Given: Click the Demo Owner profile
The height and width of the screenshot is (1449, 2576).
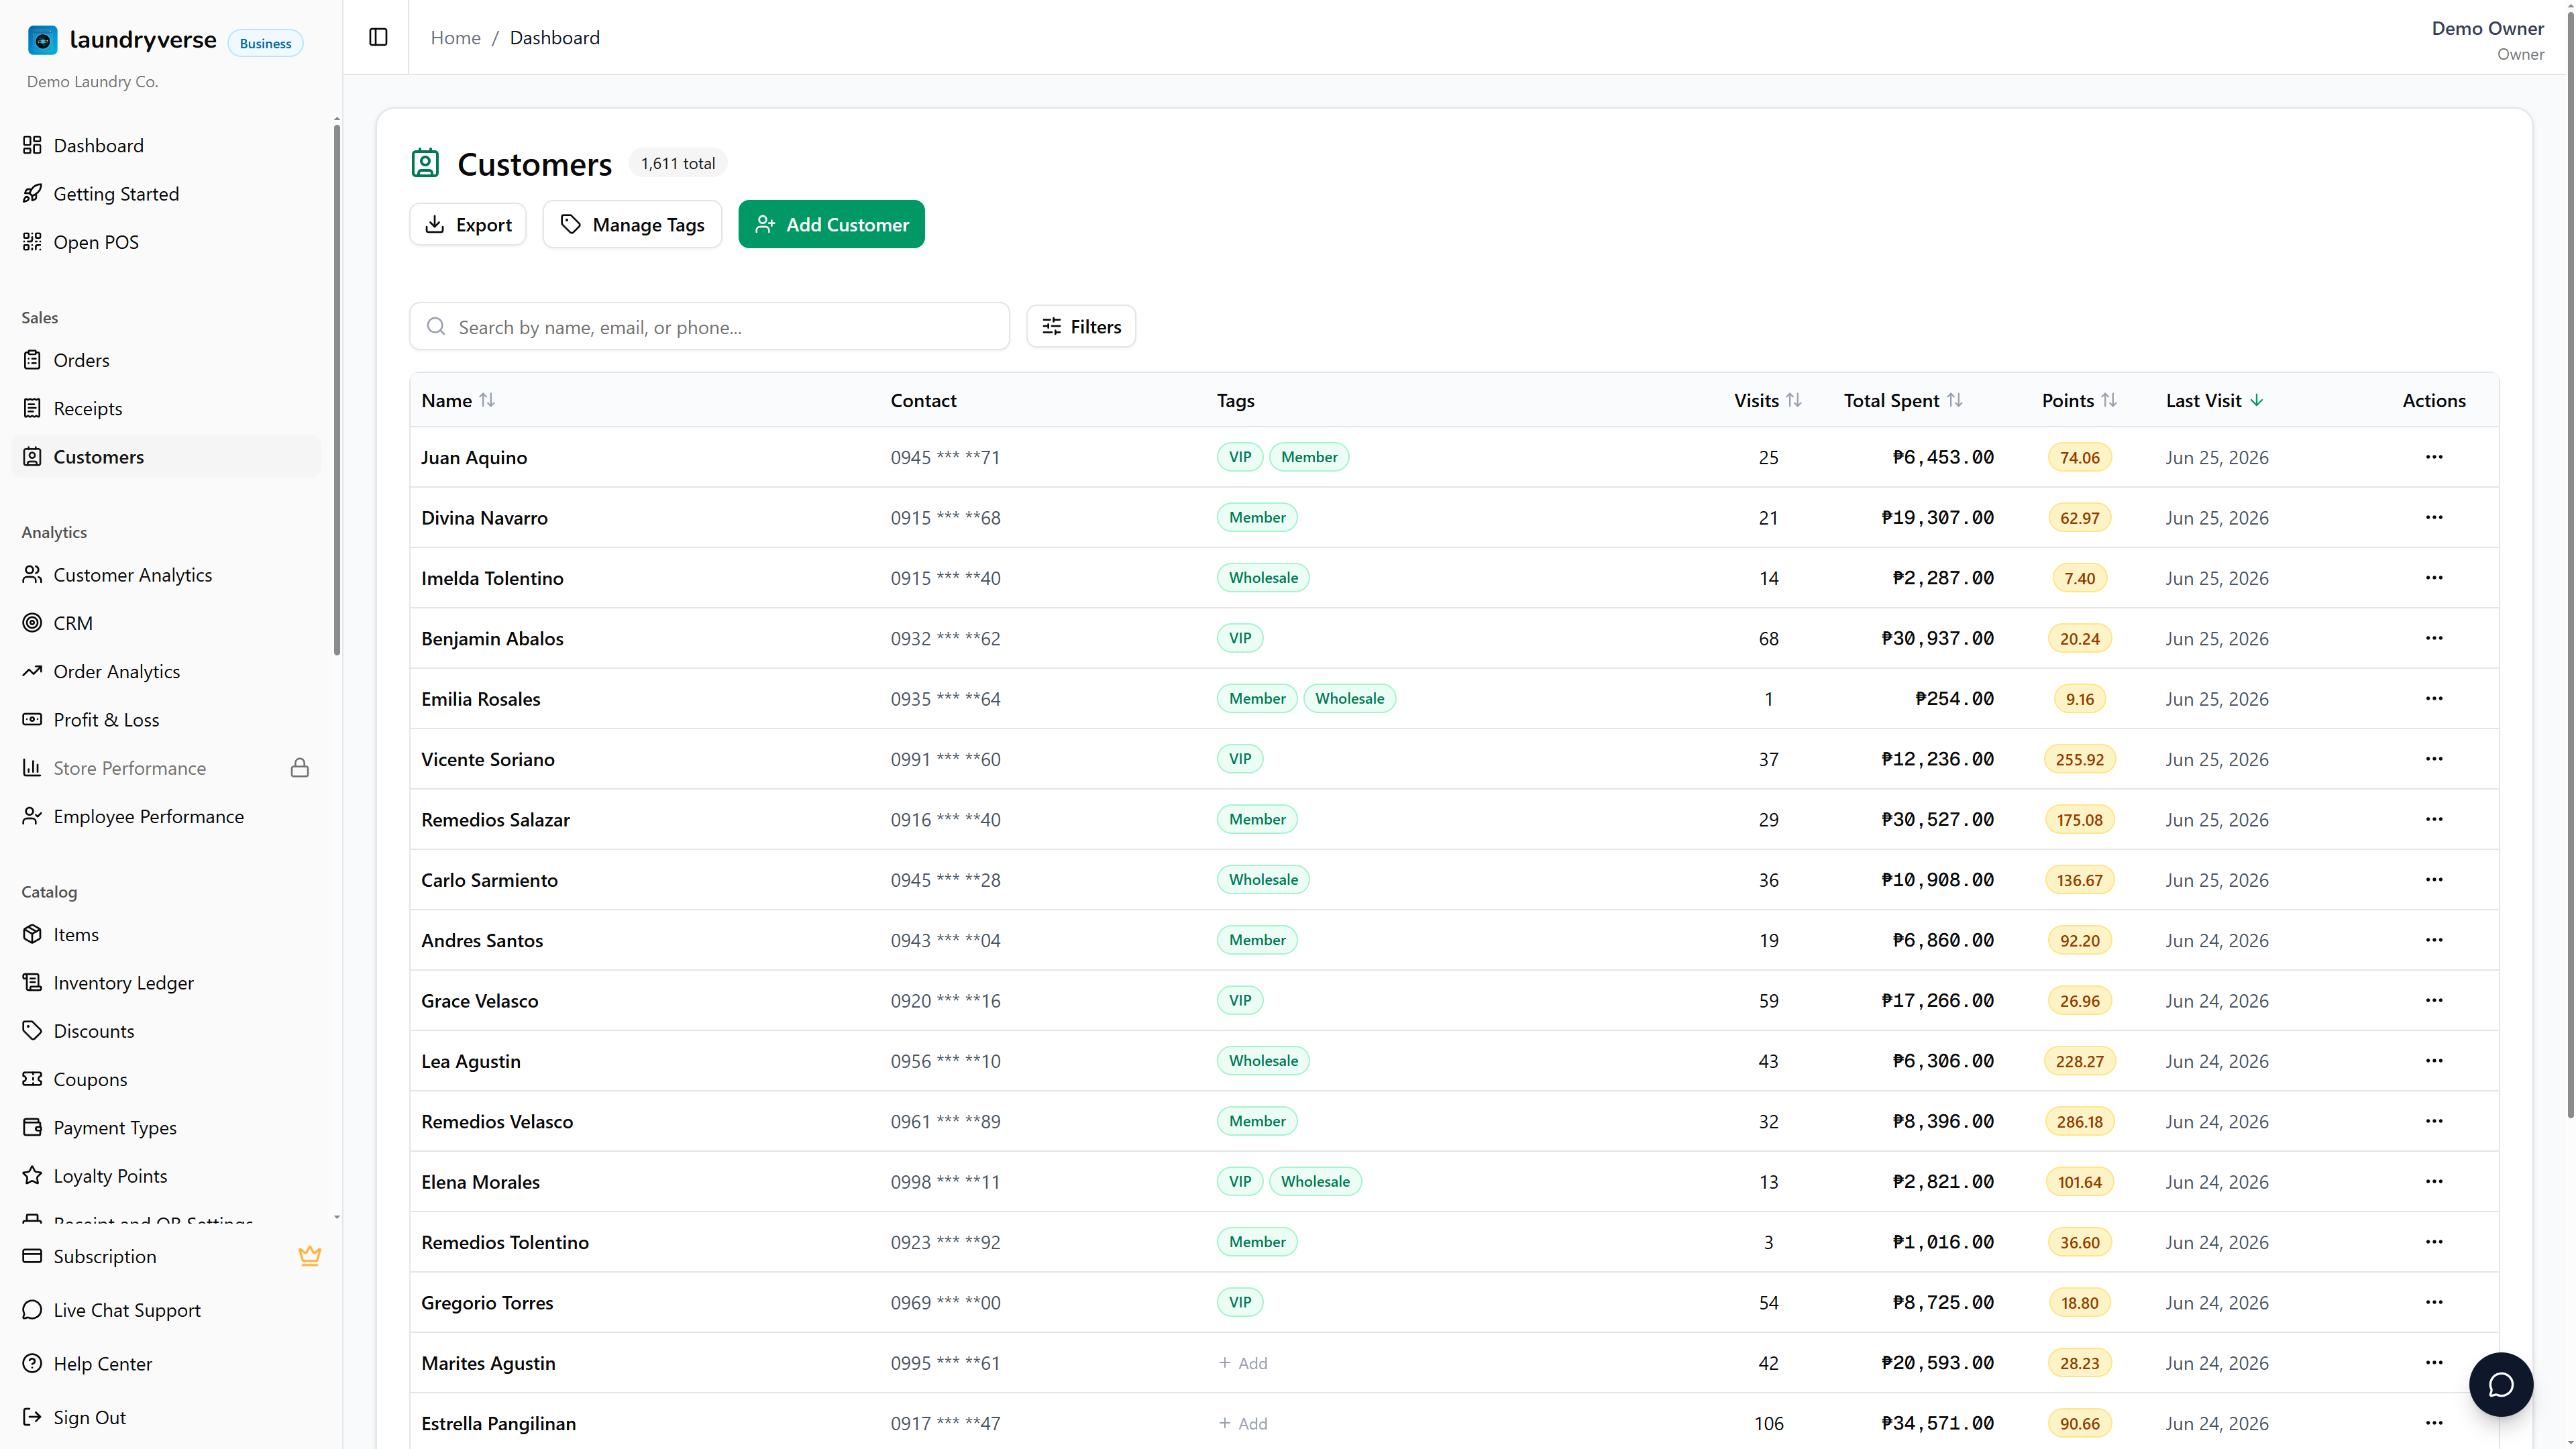Looking at the screenshot, I should (x=2487, y=40).
